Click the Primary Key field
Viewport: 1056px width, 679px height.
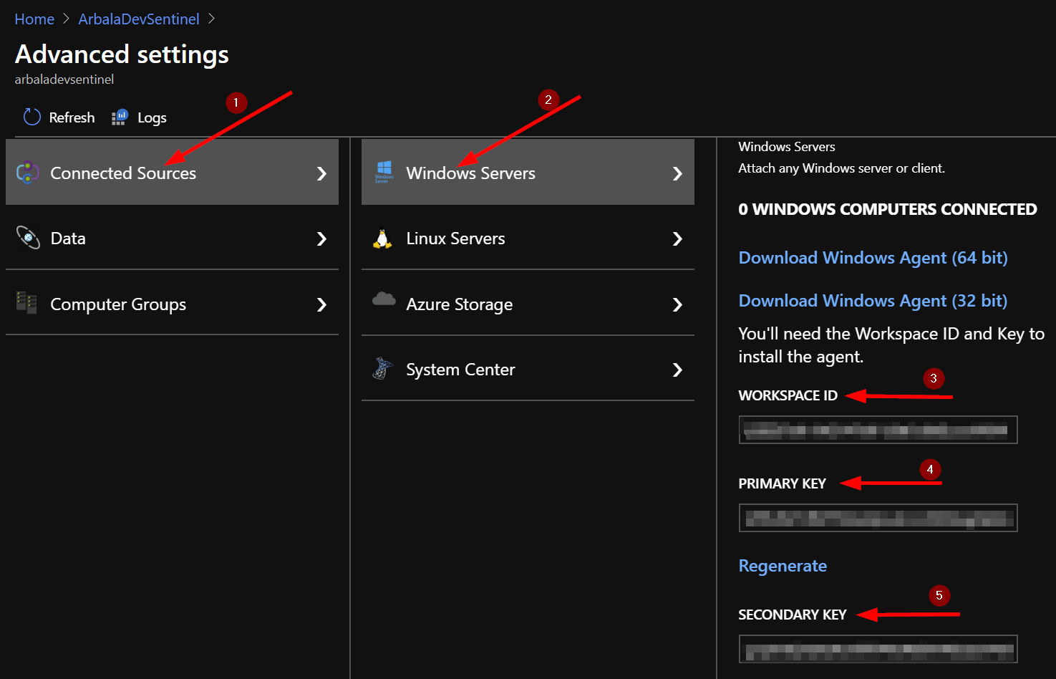(x=878, y=518)
